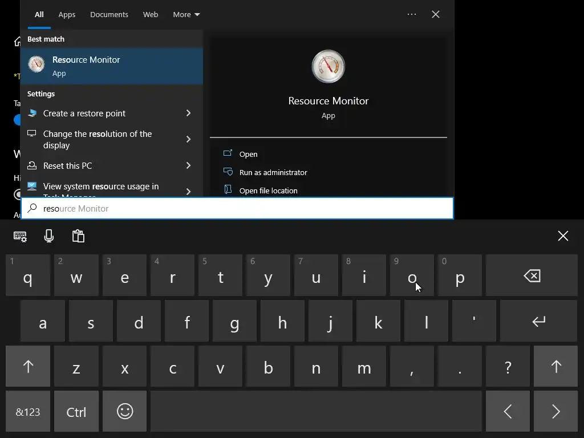
Task: Tap the return key on the keyboard
Action: [538, 321]
